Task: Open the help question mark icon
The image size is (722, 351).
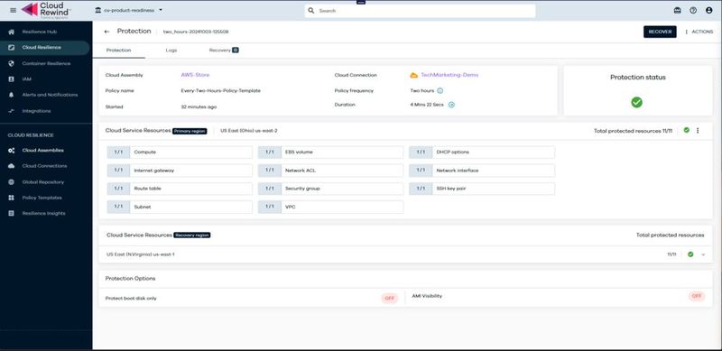Action: (693, 10)
